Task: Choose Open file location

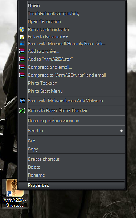Action: coord(71,21)
